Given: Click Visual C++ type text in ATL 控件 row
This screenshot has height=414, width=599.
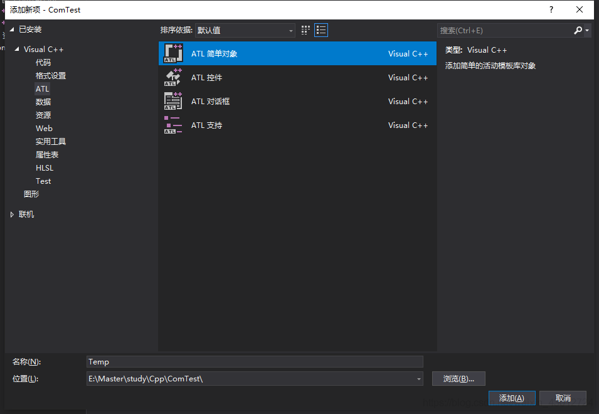Looking at the screenshot, I should pyautogui.click(x=408, y=78).
